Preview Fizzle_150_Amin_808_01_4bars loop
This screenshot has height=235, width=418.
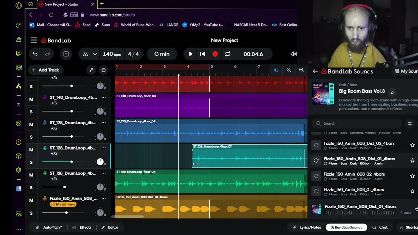pos(316,191)
